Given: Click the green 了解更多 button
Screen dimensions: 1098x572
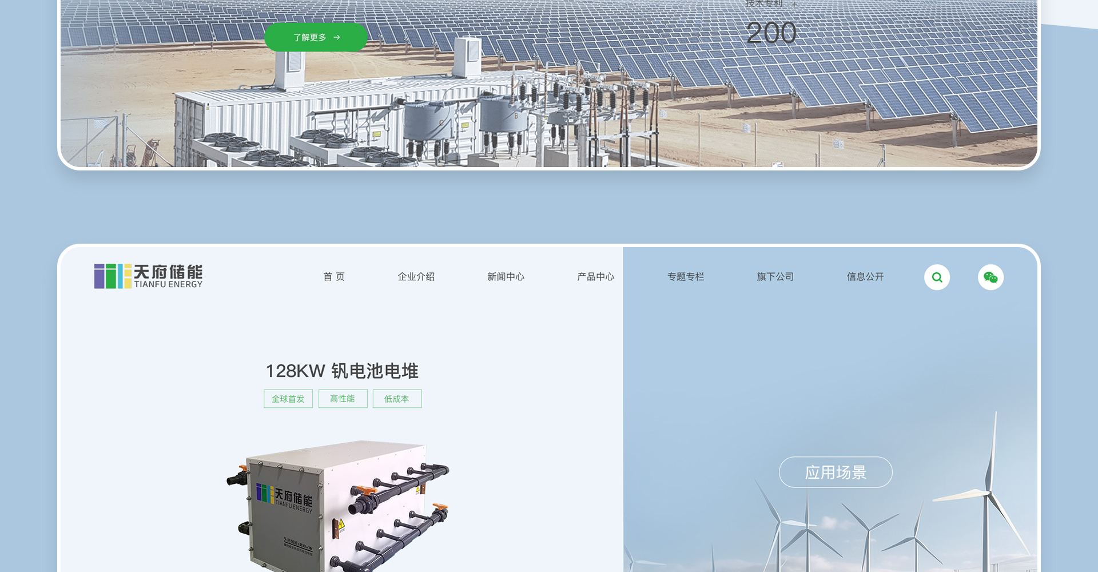Looking at the screenshot, I should pos(316,37).
